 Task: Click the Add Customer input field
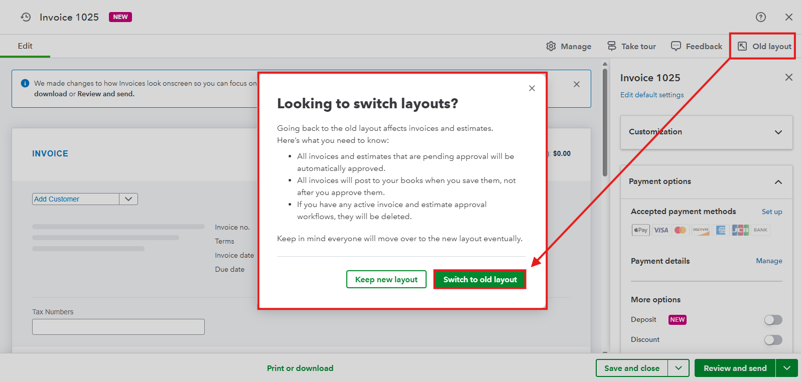(x=76, y=199)
